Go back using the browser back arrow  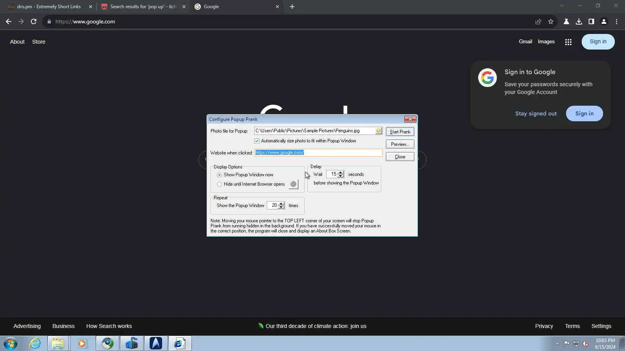click(9, 21)
